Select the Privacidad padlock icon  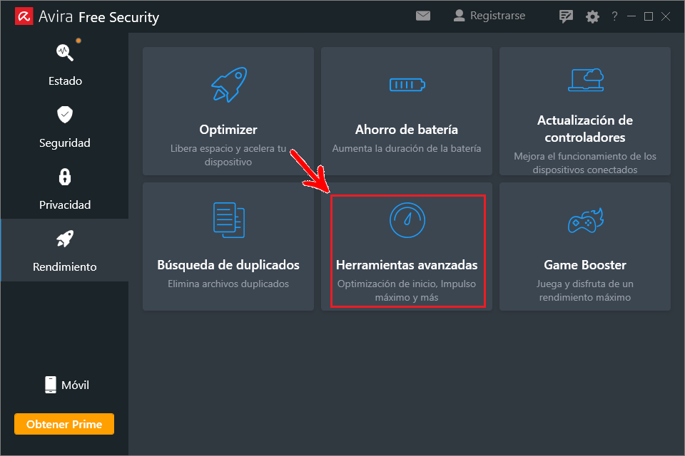pos(65,177)
